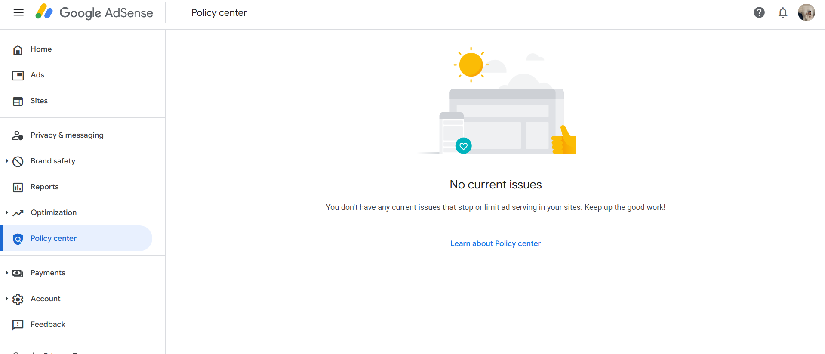Open the notifications bell
Image resolution: width=825 pixels, height=354 pixels.
783,12
